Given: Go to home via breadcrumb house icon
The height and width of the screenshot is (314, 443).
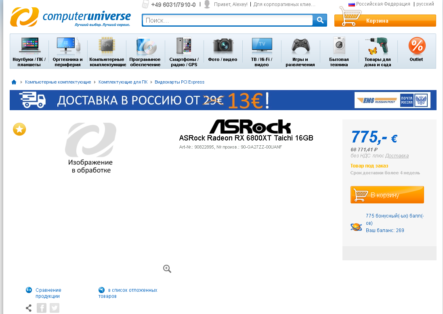Looking at the screenshot, I should pos(14,82).
